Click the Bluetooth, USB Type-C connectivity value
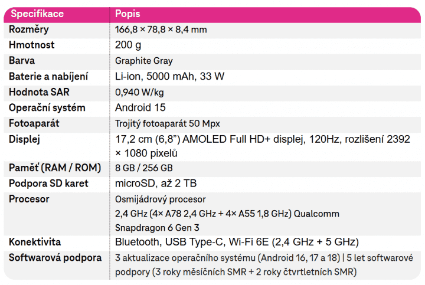This screenshot has height=285, width=425. click(x=237, y=243)
